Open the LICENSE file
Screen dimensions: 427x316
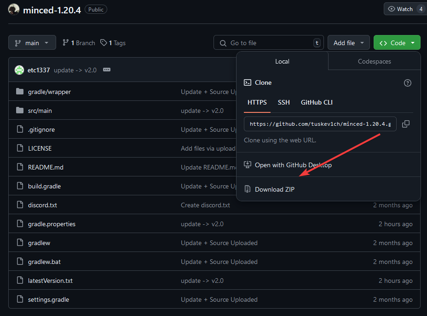[40, 148]
